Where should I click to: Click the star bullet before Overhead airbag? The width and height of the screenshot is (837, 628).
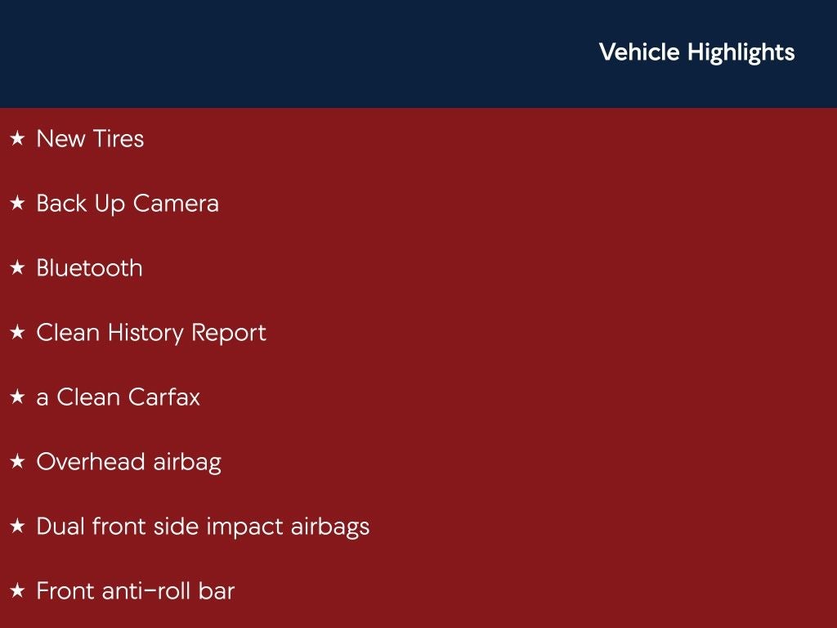point(17,462)
